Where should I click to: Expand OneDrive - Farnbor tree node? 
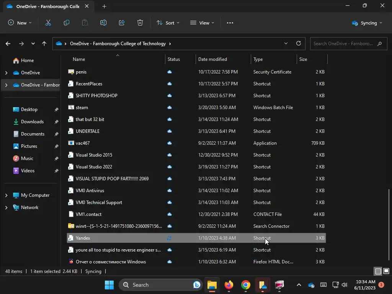pyautogui.click(x=6, y=85)
